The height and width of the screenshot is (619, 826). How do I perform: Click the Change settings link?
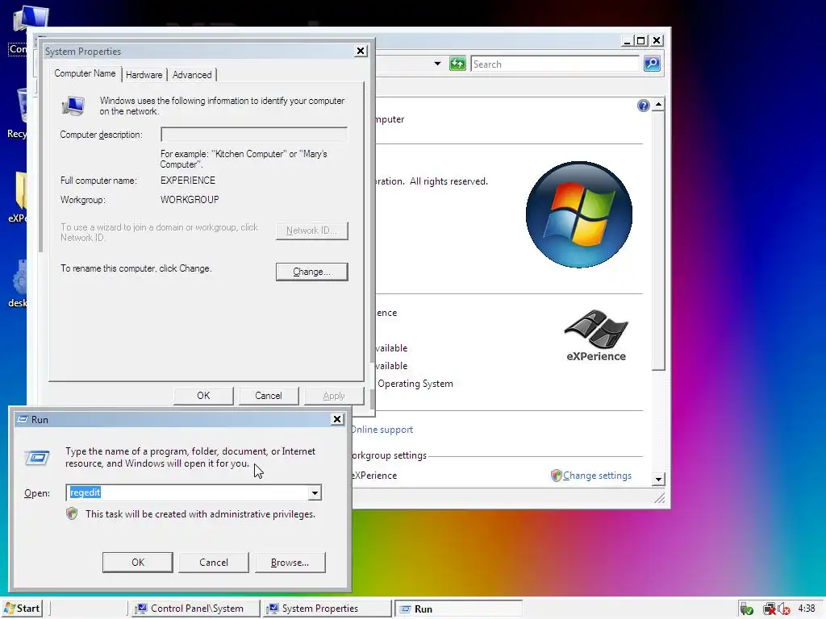click(597, 476)
